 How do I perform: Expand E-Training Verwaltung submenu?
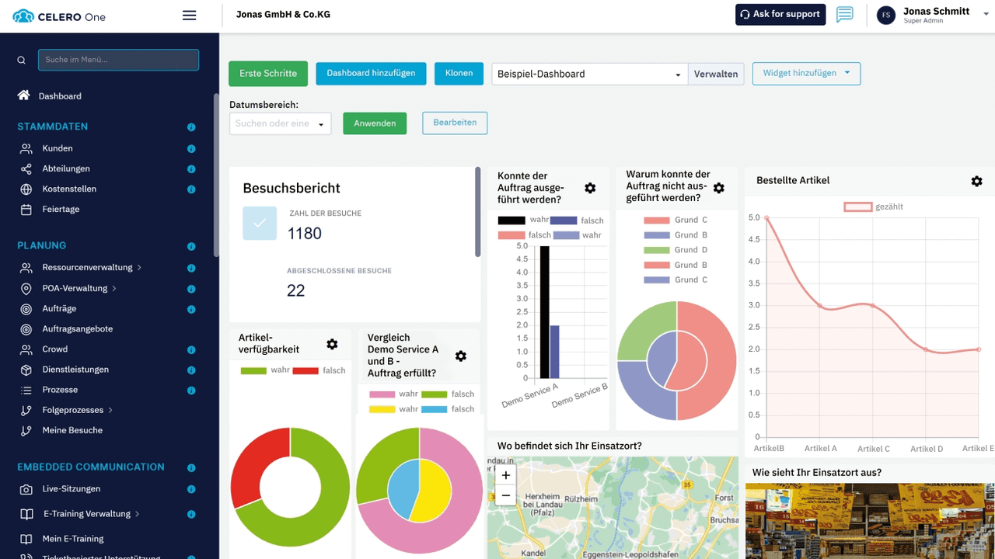[138, 514]
